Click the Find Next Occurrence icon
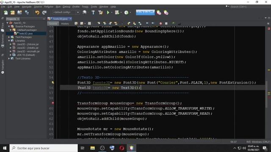The width and height of the screenshot is (271, 152). click(110, 23)
